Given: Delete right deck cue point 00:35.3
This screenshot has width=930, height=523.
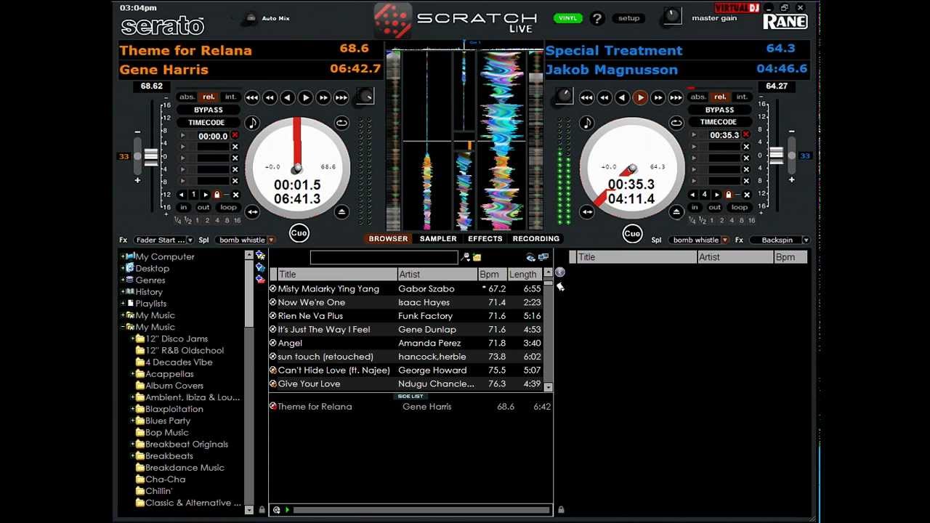Looking at the screenshot, I should [745, 135].
